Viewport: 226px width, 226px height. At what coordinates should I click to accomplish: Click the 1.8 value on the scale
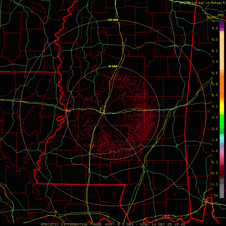215,140
